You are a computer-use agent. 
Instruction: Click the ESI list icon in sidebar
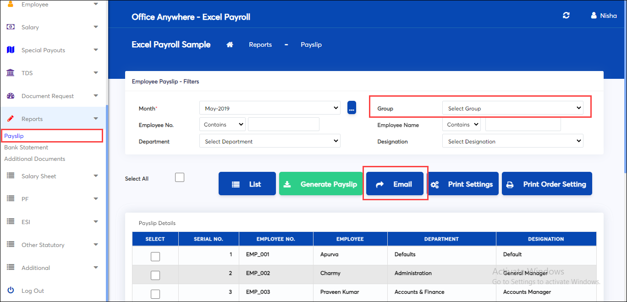click(x=11, y=222)
